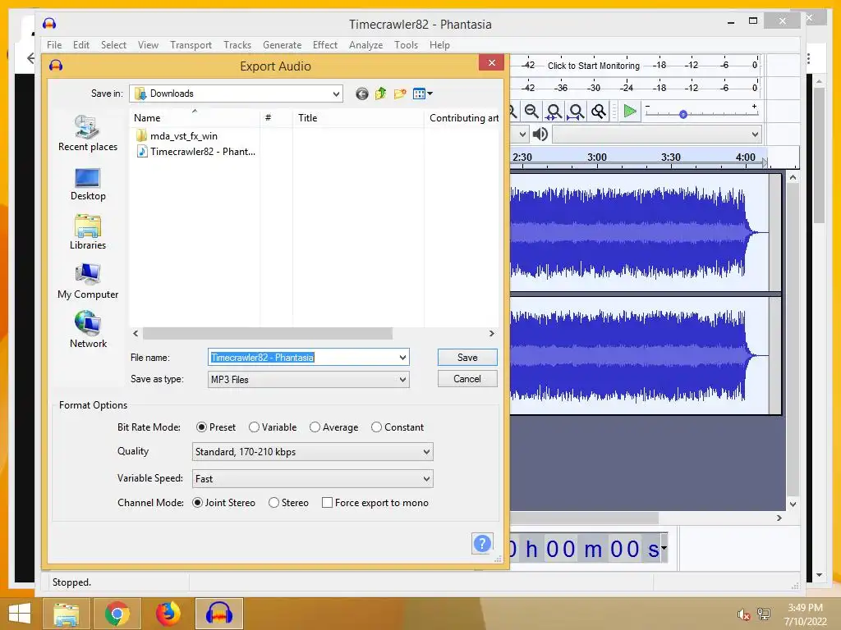Expand the Save in Downloads dropdown
Image resolution: width=841 pixels, height=630 pixels.
[336, 94]
